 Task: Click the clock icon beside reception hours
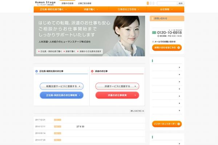(x=158, y=36)
